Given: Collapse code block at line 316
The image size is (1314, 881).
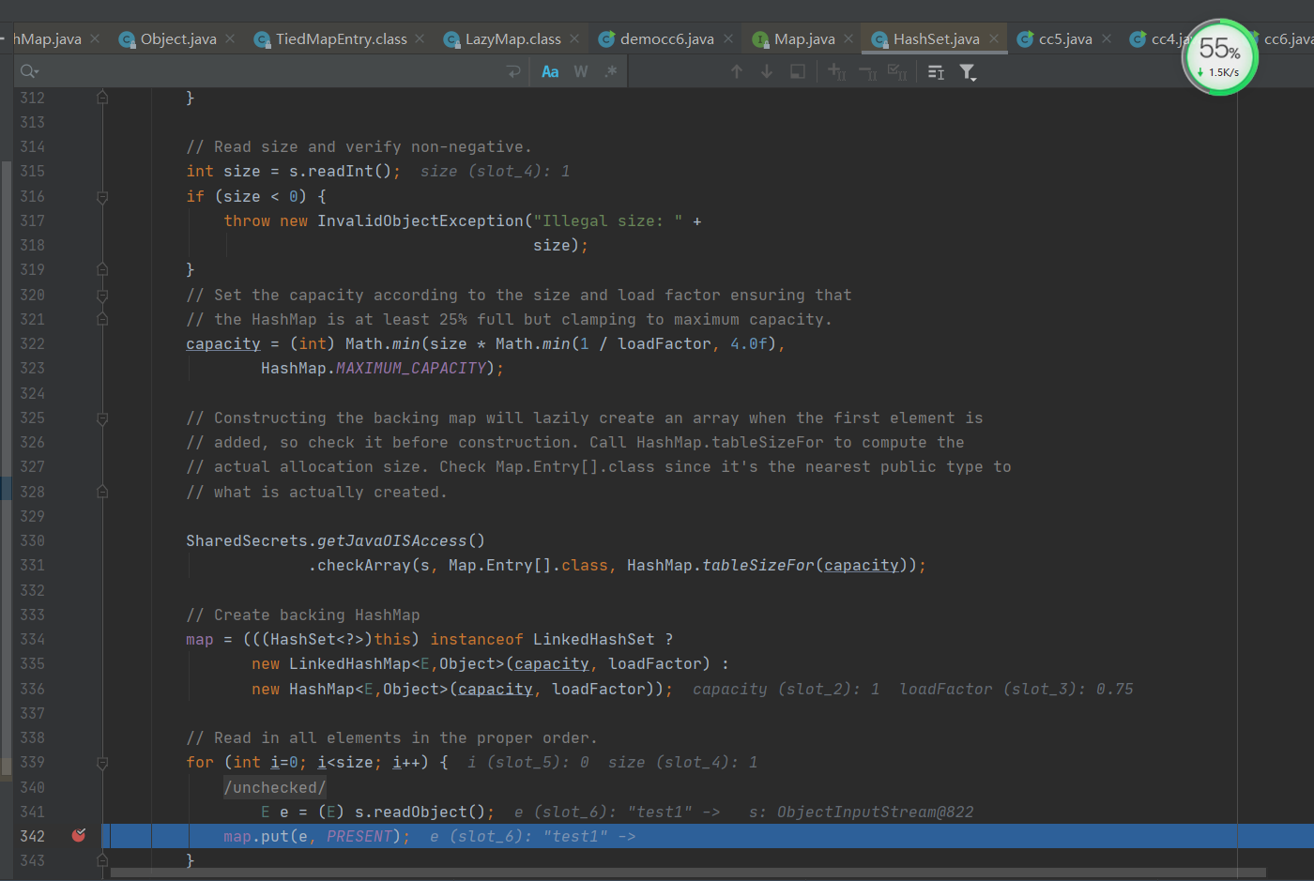Looking at the screenshot, I should (x=102, y=196).
